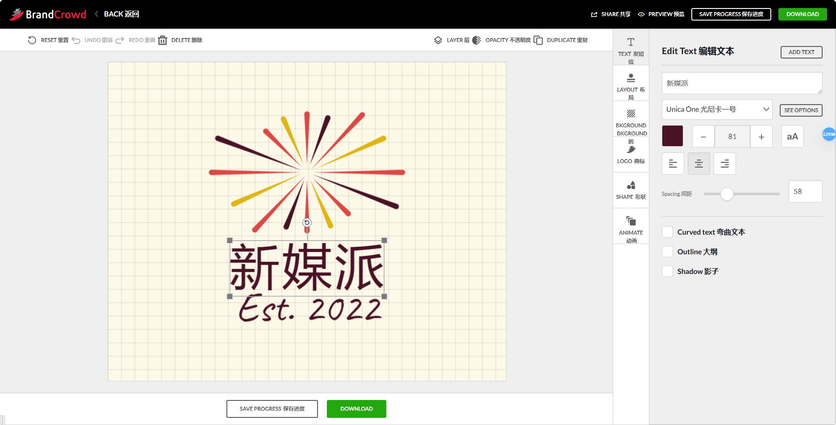The height and width of the screenshot is (425, 836).
Task: Click the Reset icon in the toolbar
Action: pos(32,40)
